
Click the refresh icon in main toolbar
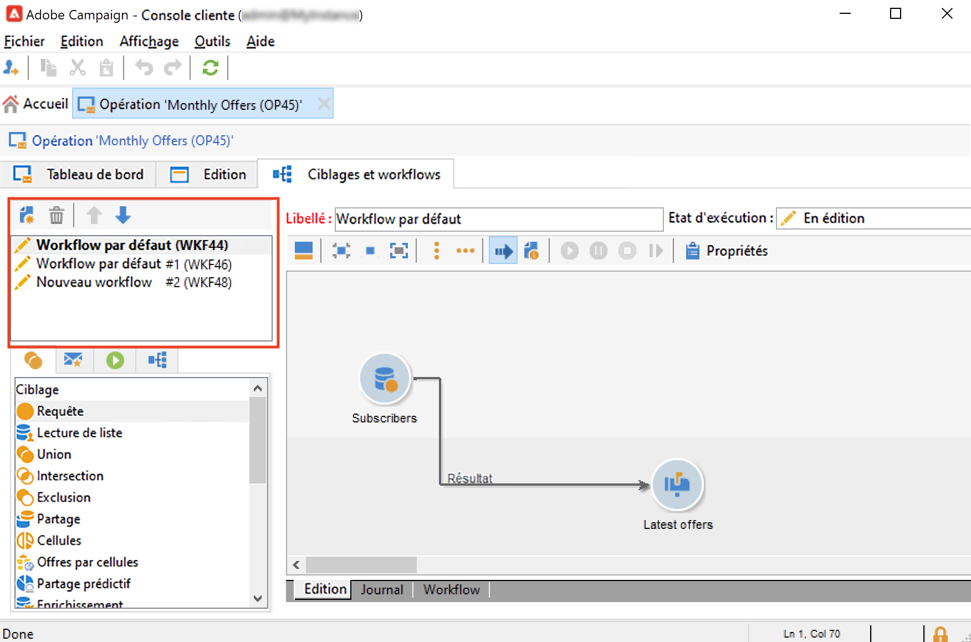tap(210, 68)
